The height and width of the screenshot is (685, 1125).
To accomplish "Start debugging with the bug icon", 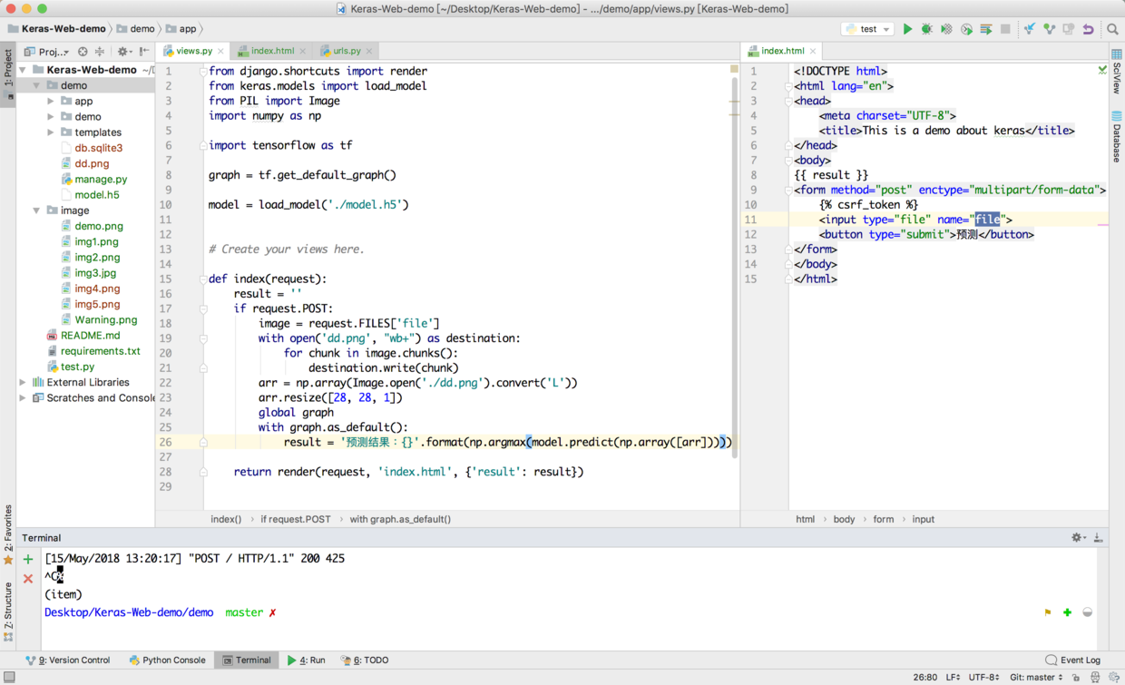I will point(926,29).
